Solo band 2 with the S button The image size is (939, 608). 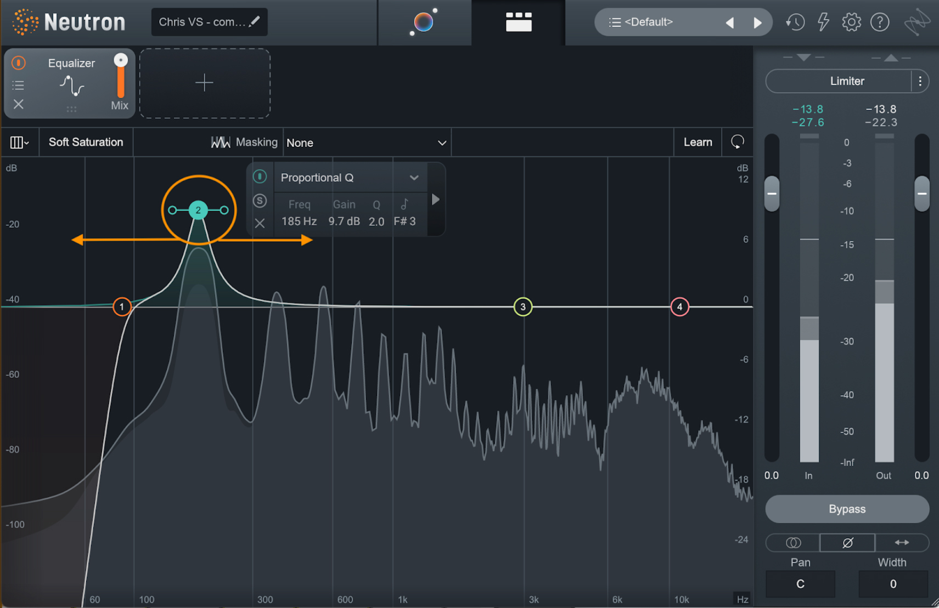click(x=260, y=201)
